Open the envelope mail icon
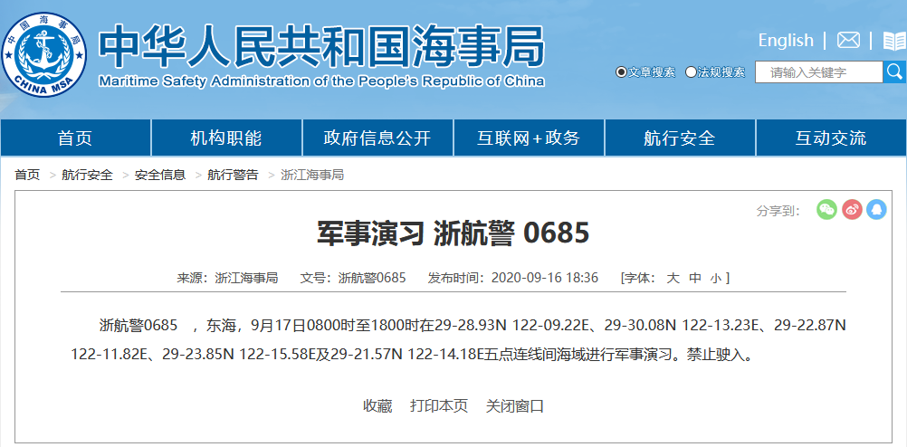The image size is (907, 447). 848,41
